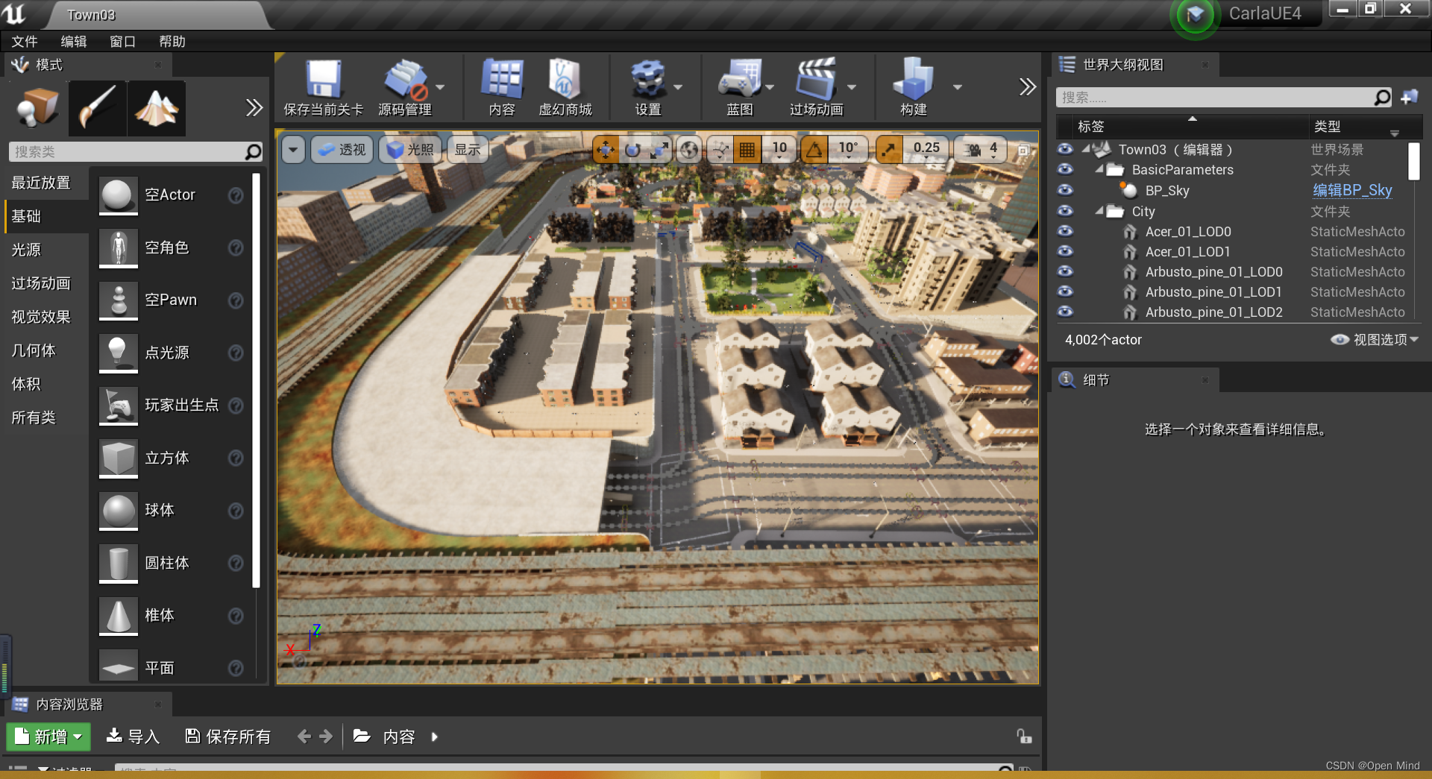Click Build (构建) toolbar icon
Viewport: 1432px width, 779px height.
pyautogui.click(x=914, y=80)
